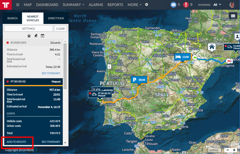Click the calendar icon below Settings
The width and height of the screenshot is (240, 154).
[x=42, y=36]
